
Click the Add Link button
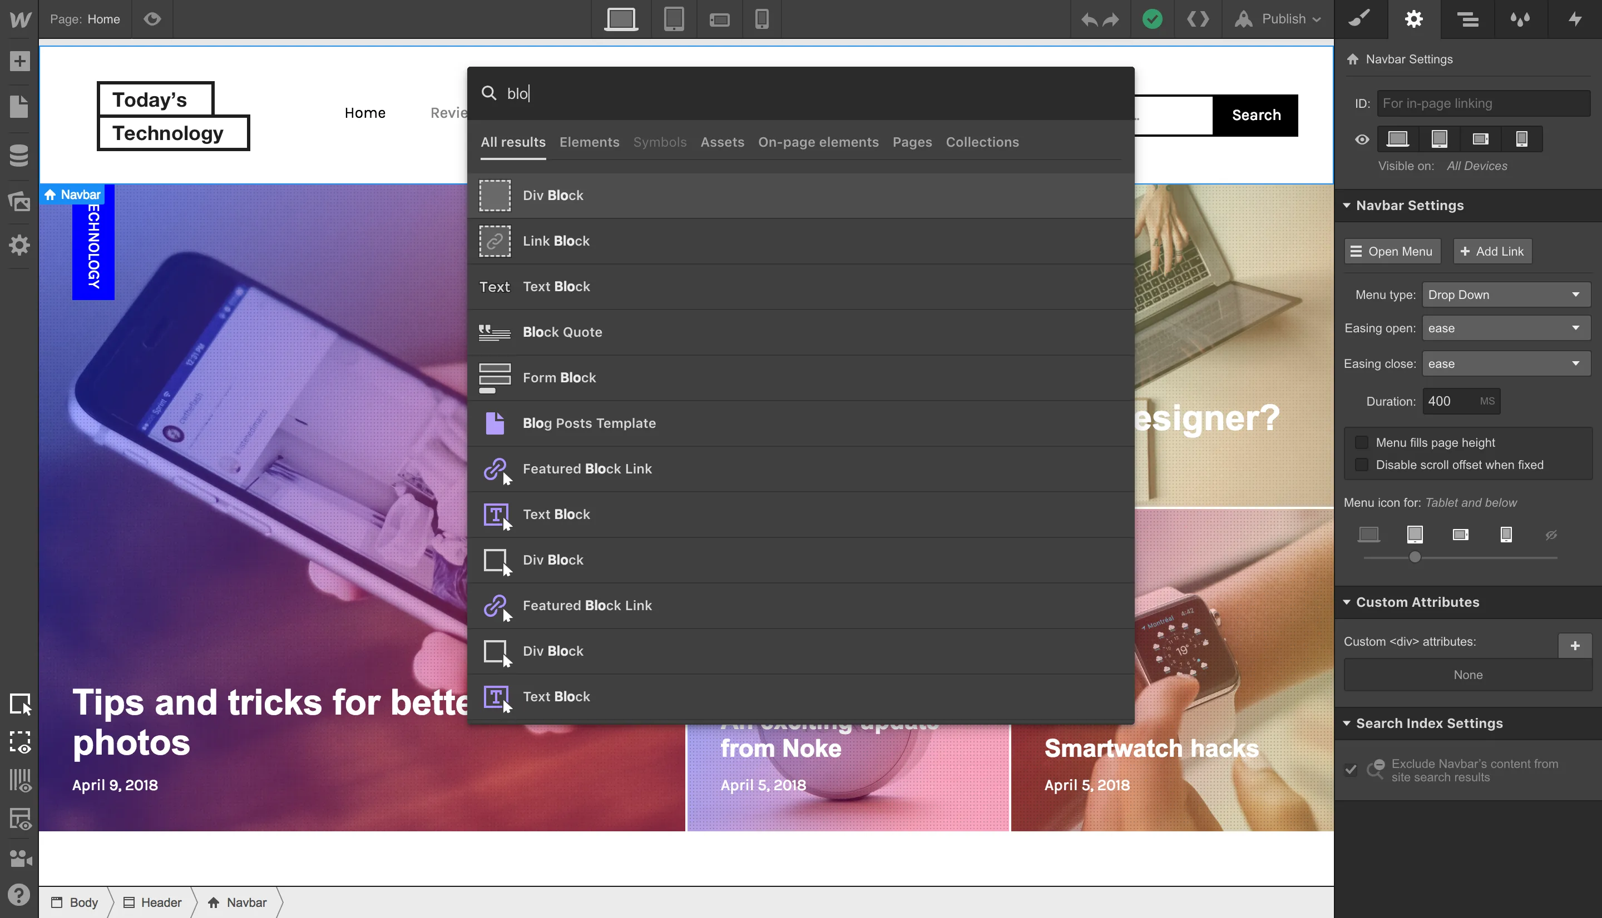(x=1492, y=251)
